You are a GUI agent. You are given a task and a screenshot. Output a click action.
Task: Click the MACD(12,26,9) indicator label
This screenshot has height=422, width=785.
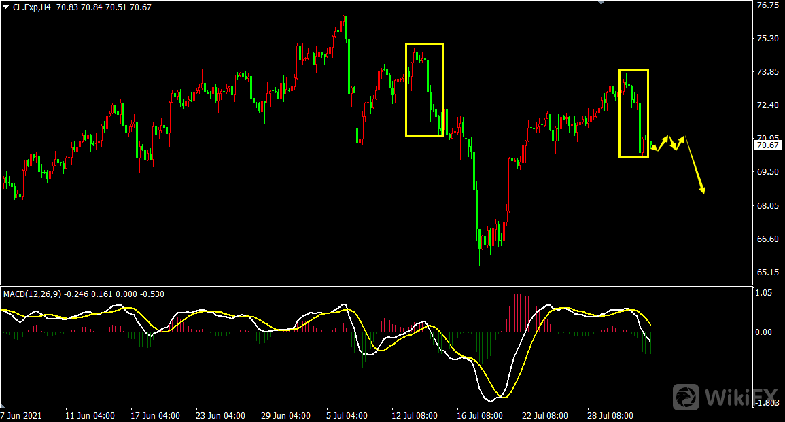pyautogui.click(x=33, y=294)
